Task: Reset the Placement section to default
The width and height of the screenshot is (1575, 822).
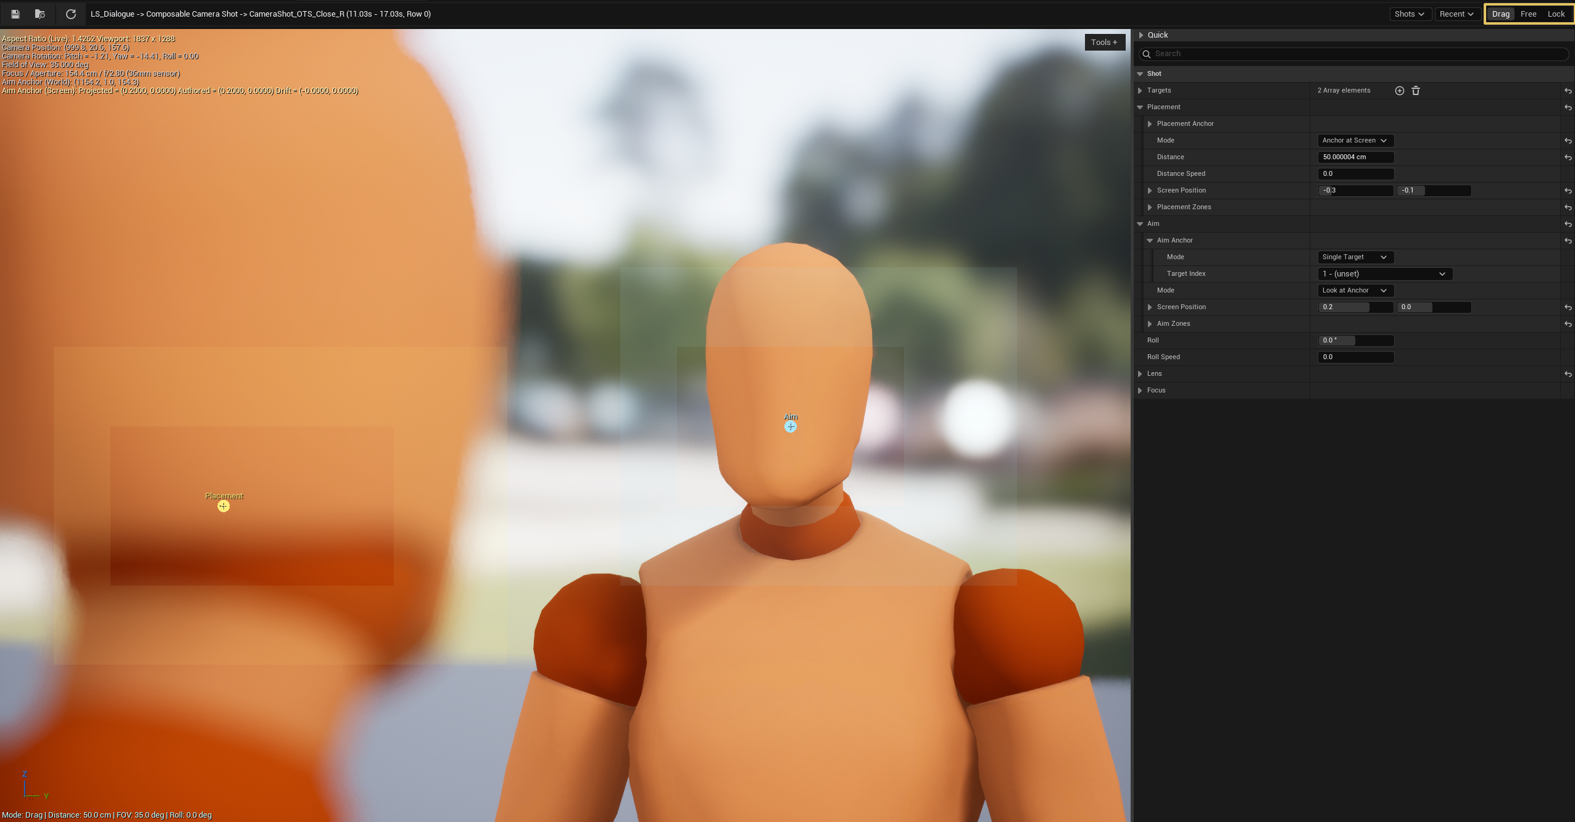Action: (x=1568, y=107)
